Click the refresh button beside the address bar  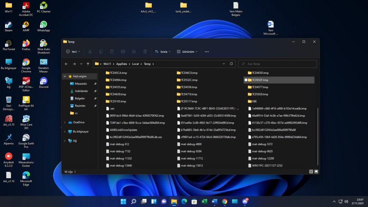[231, 64]
